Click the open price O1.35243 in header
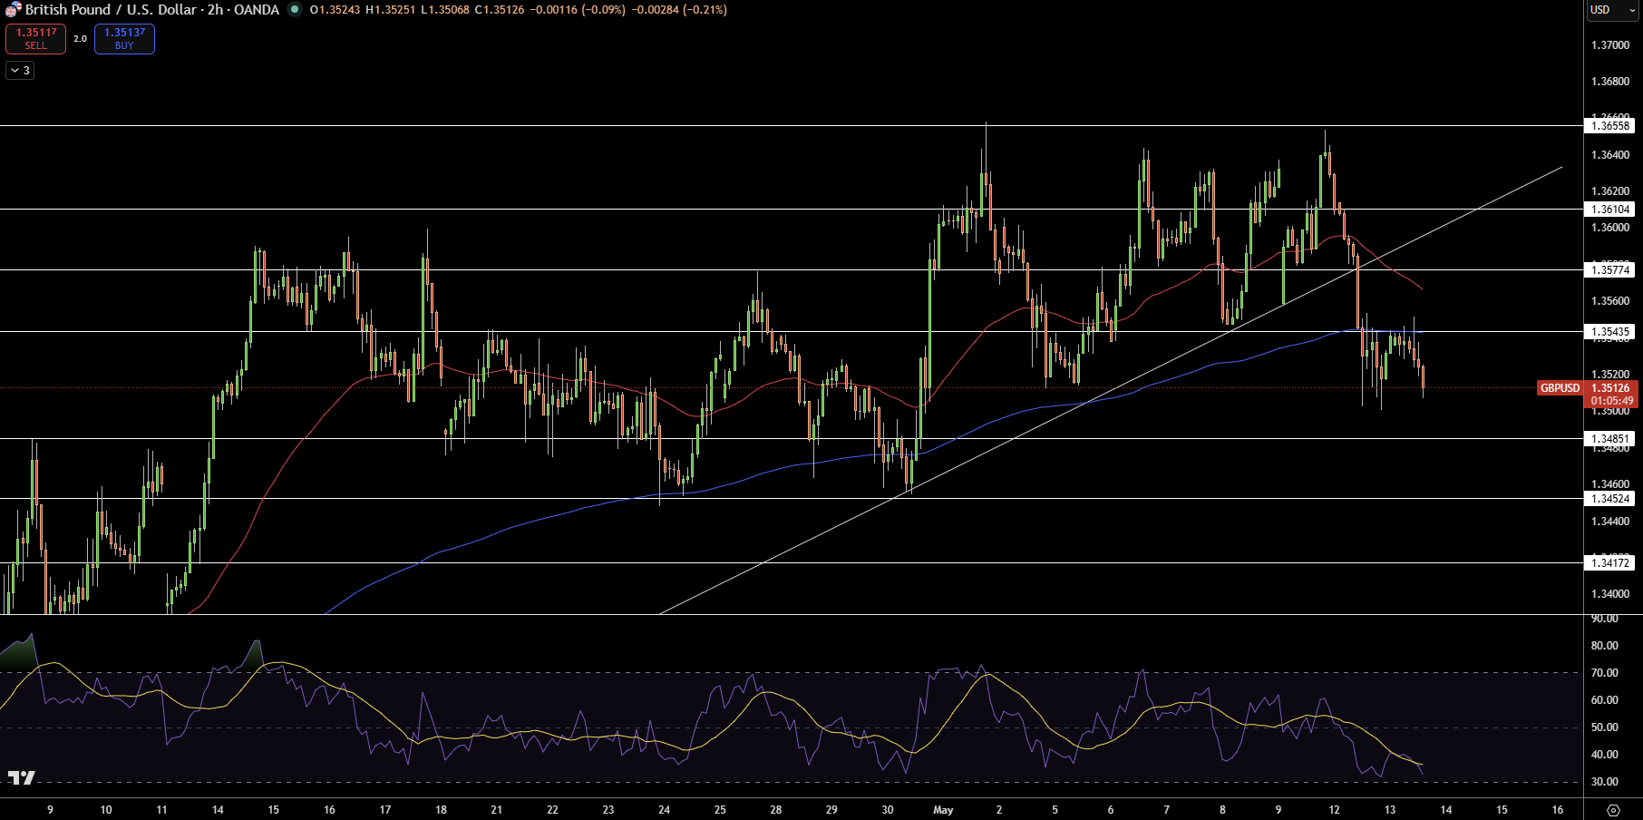The image size is (1643, 820). pyautogui.click(x=335, y=10)
